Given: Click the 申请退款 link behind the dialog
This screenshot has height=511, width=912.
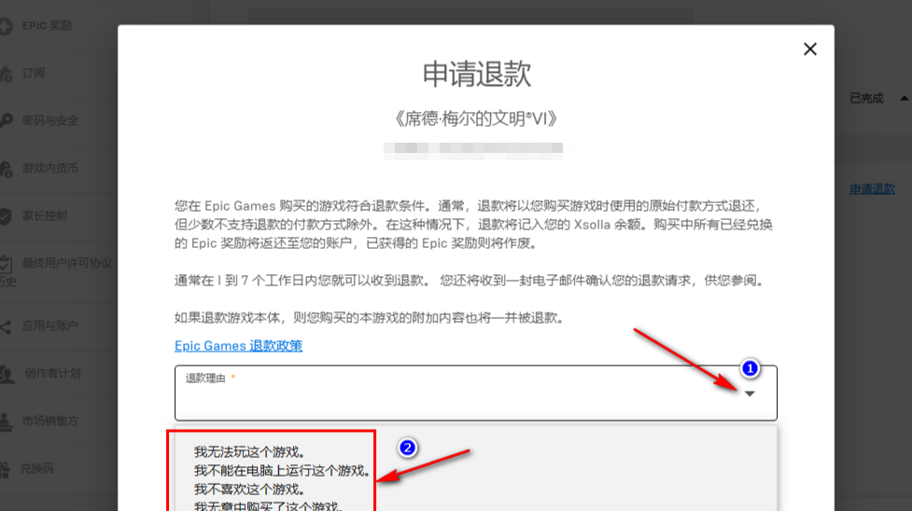Looking at the screenshot, I should (x=872, y=189).
